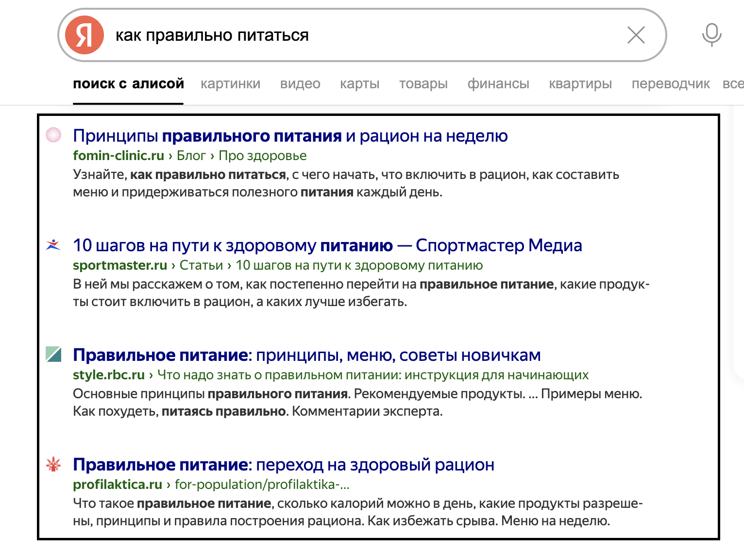
Task: Open the Квартиры tab
Action: click(581, 83)
